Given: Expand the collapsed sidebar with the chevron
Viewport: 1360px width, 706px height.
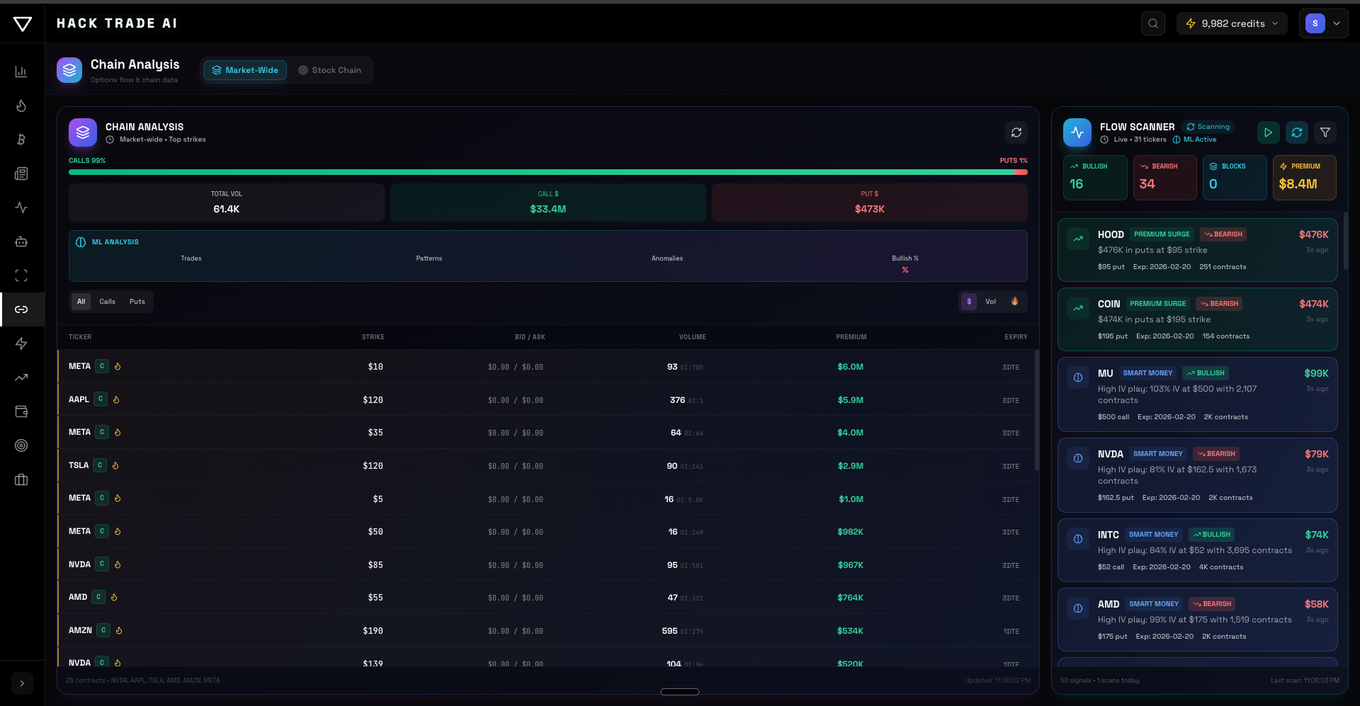Looking at the screenshot, I should coord(21,683).
